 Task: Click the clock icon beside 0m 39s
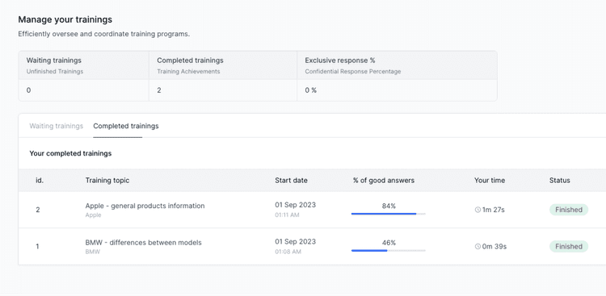point(478,247)
